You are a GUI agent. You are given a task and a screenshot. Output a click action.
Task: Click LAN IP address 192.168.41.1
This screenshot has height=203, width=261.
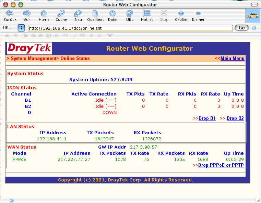click(x=51, y=139)
